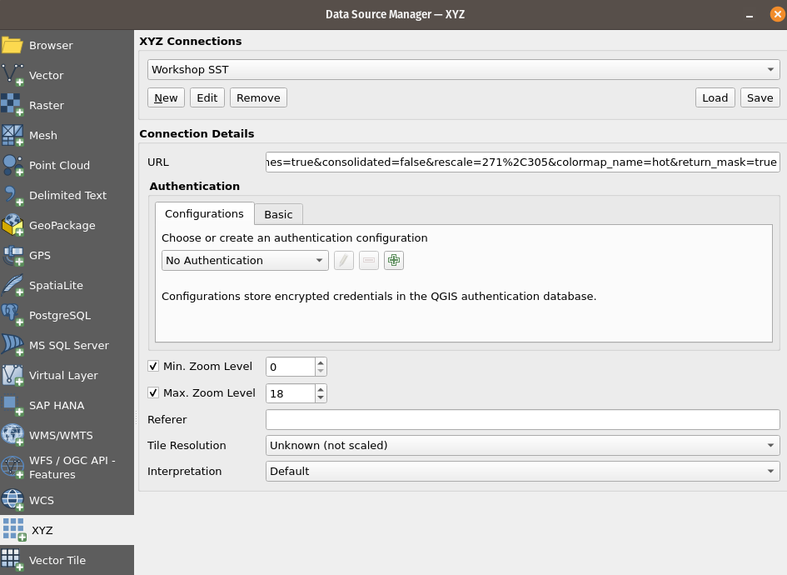
Task: Open the PostgreSQL connection page
Action: tap(67, 315)
